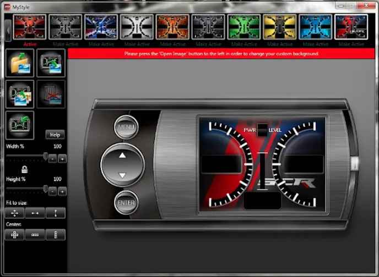Fit image to size in both directions
379x277 pixels.
pos(14,213)
